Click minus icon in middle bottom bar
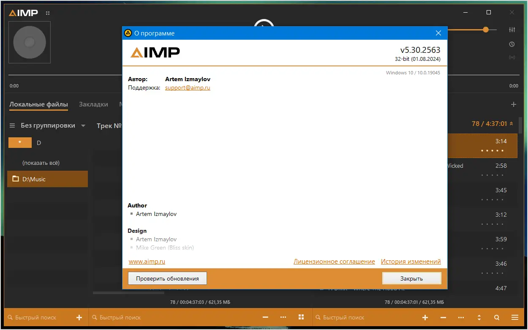The image size is (528, 330). point(265,317)
